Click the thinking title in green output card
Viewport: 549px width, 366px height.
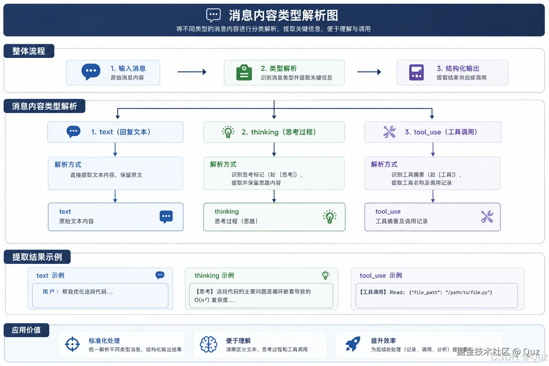[x=227, y=211]
